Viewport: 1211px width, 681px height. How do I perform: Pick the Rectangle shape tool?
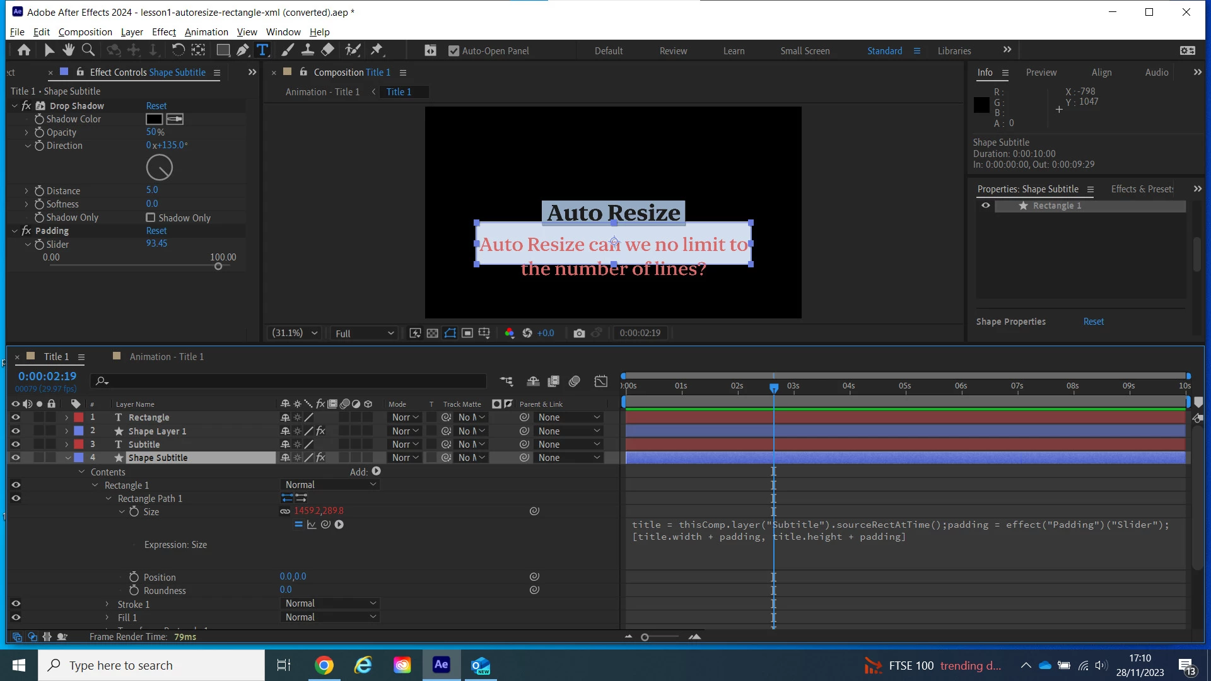pyautogui.click(x=223, y=50)
